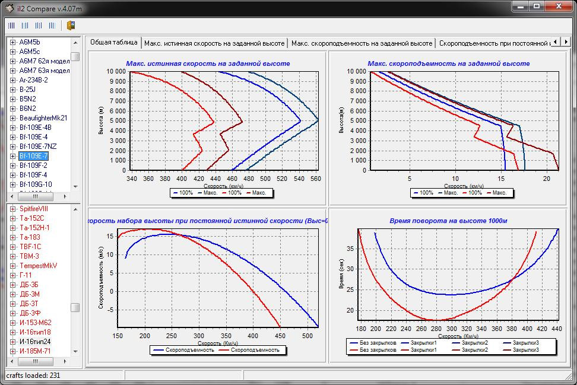Click the il2 Compare title bar icon

(8, 7)
